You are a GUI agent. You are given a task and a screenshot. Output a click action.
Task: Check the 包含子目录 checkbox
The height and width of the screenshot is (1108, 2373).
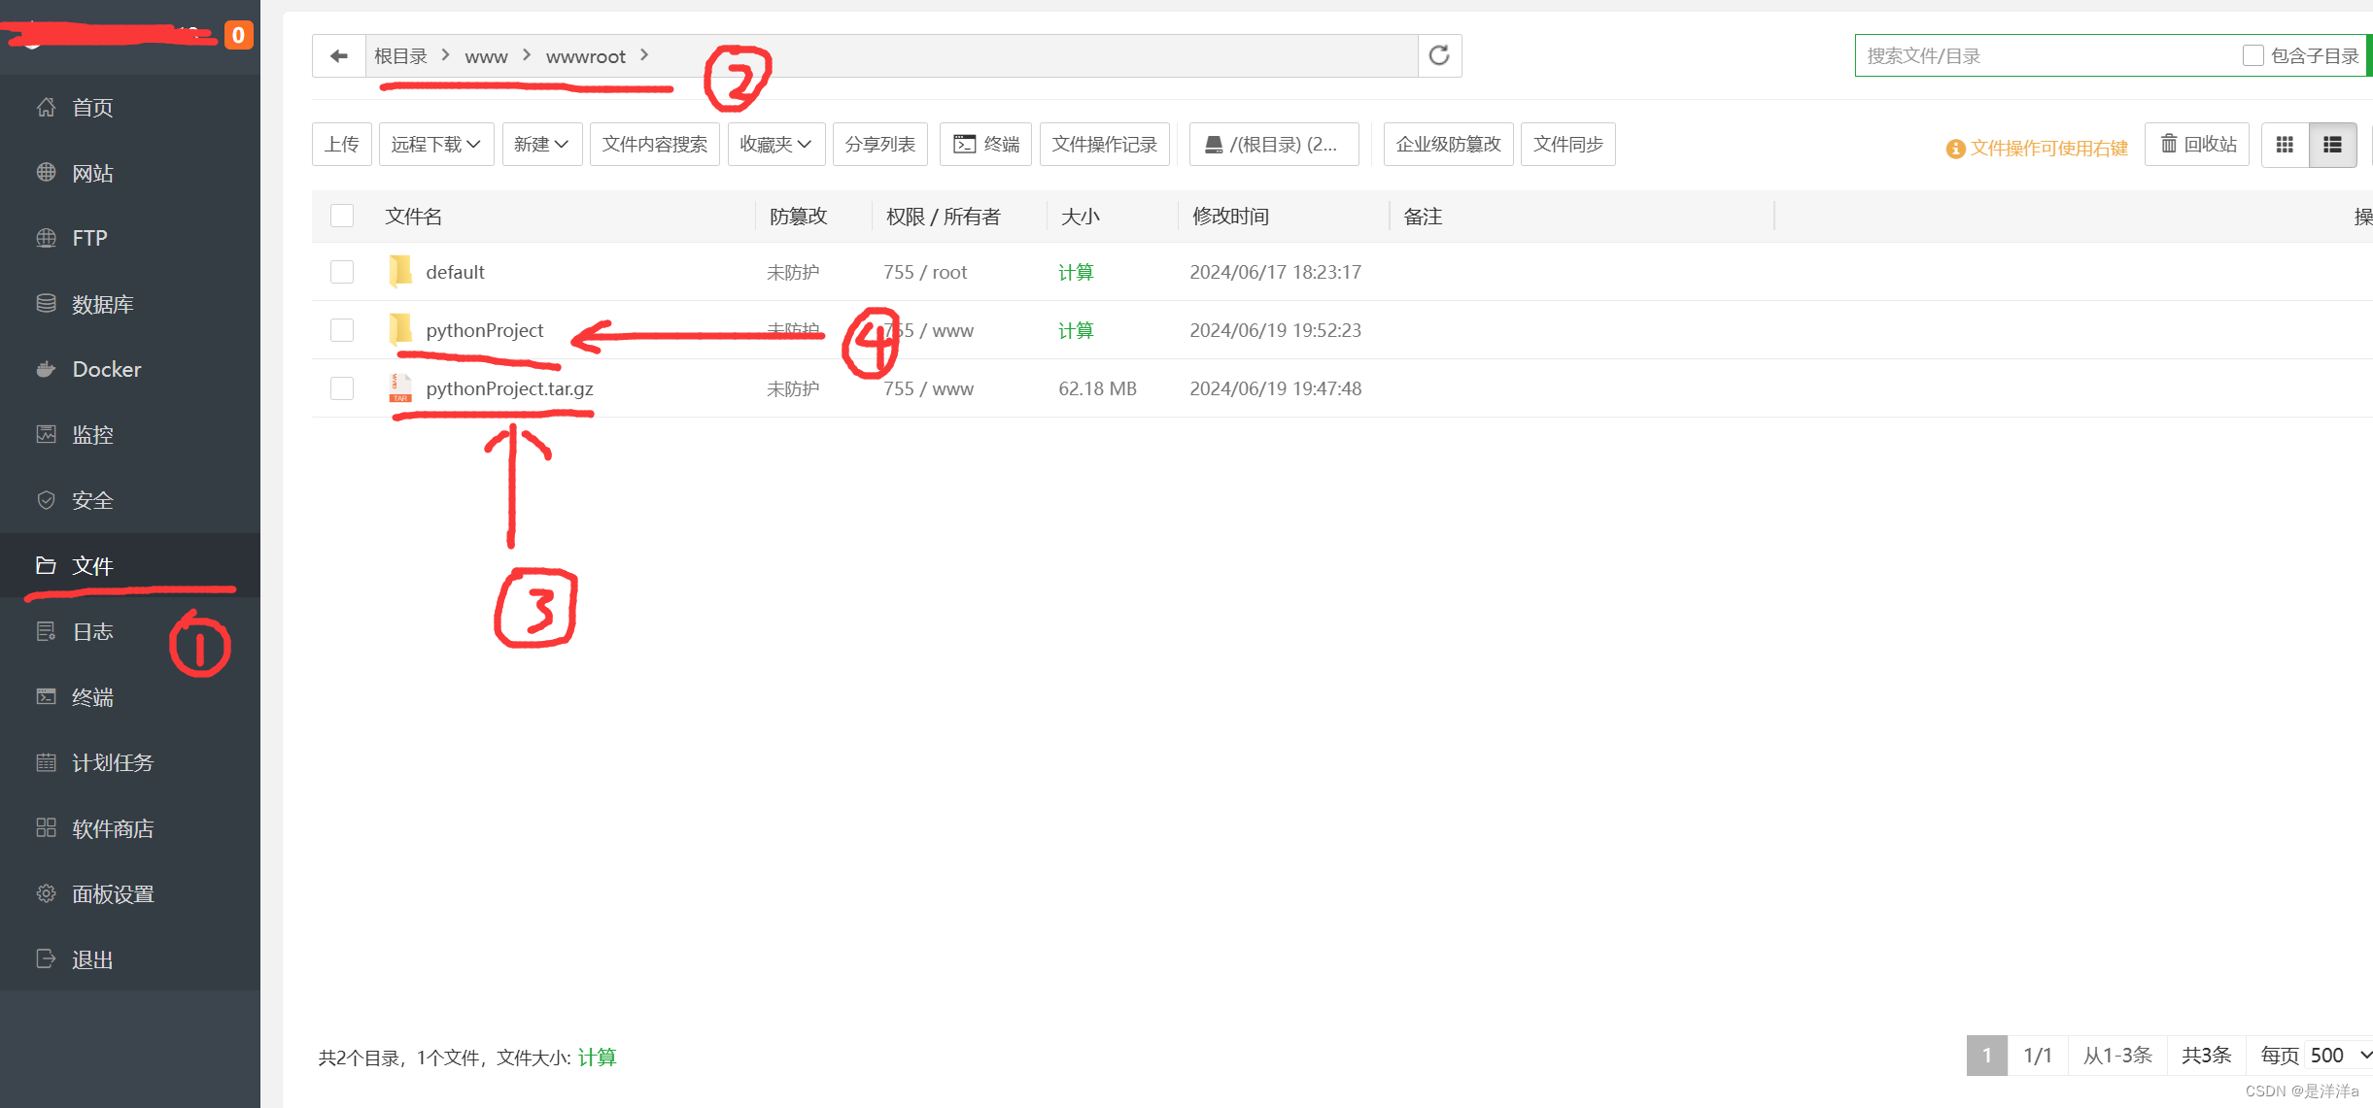(2253, 55)
